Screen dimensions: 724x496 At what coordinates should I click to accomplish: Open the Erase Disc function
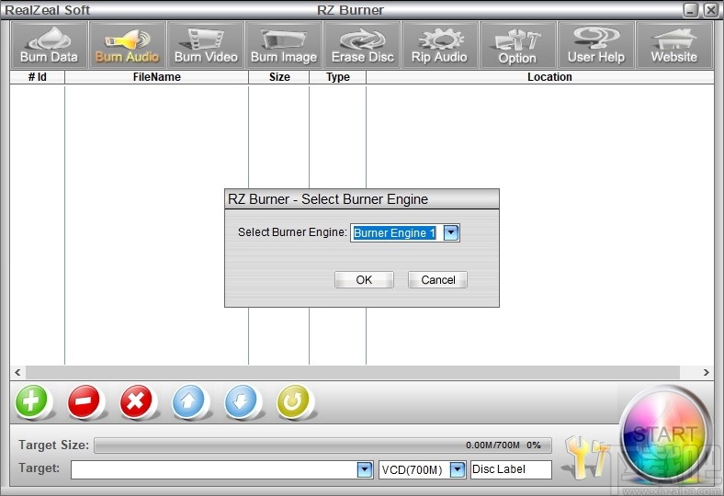[363, 45]
